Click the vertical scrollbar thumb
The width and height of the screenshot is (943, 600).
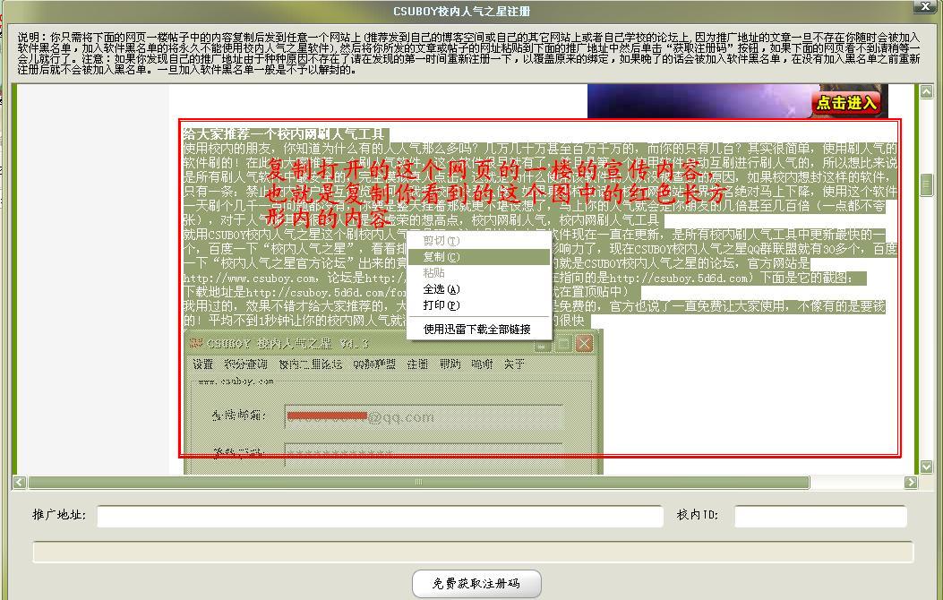pos(926,184)
